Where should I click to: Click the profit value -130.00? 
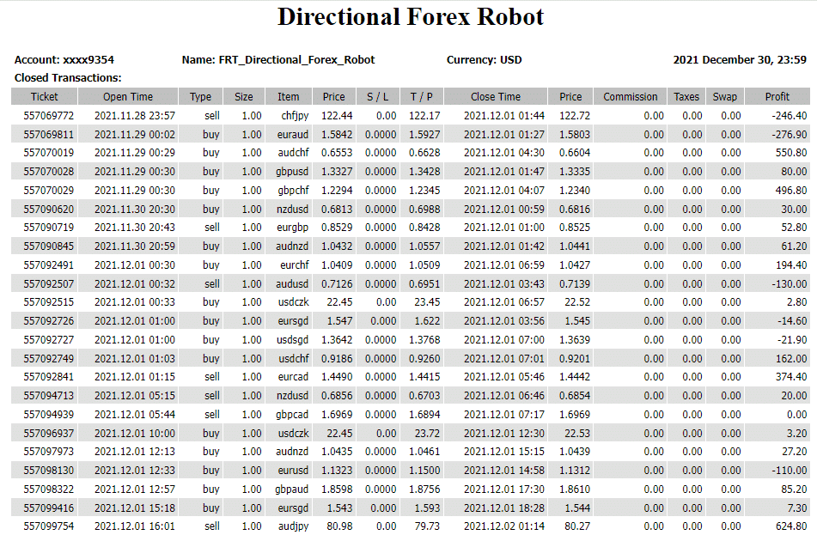(x=789, y=284)
